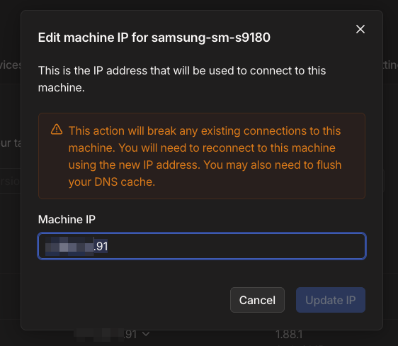The height and width of the screenshot is (346, 398).
Task: Click the highlighted .91 text in field
Action: (101, 246)
